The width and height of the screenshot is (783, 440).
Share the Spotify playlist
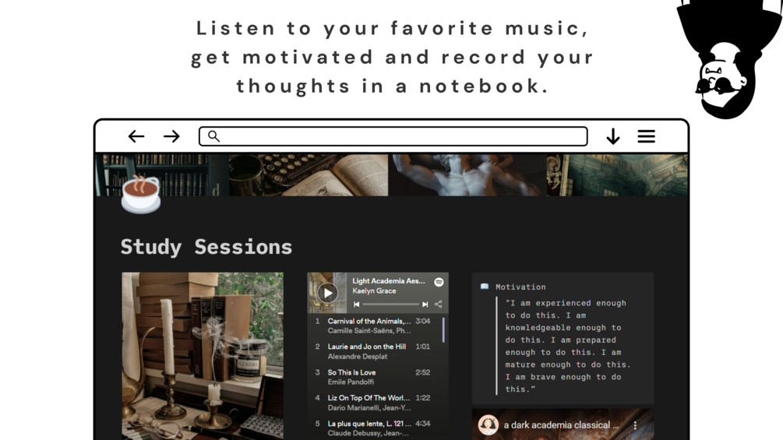click(439, 304)
